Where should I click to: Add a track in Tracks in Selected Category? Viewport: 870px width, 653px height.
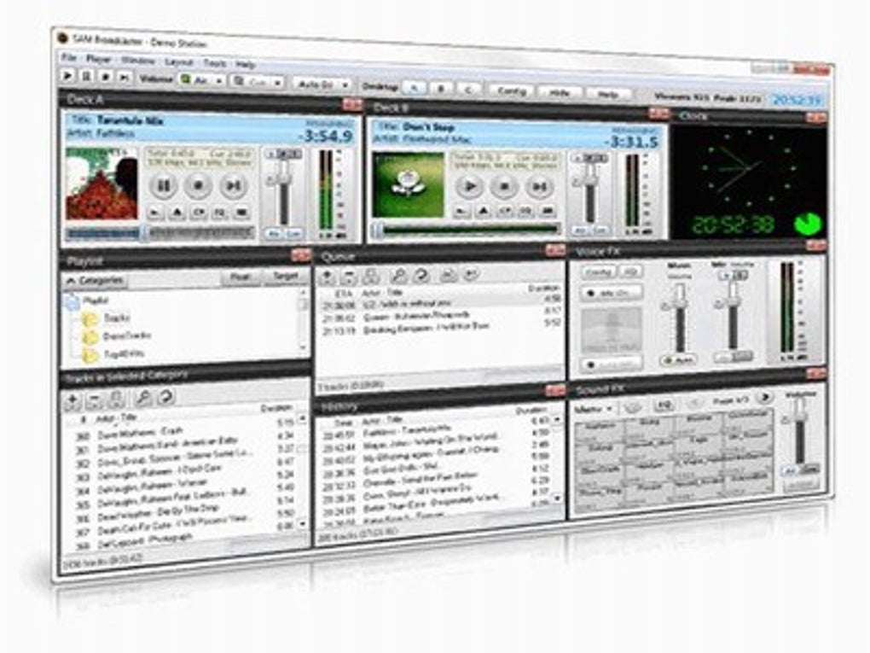[72, 399]
